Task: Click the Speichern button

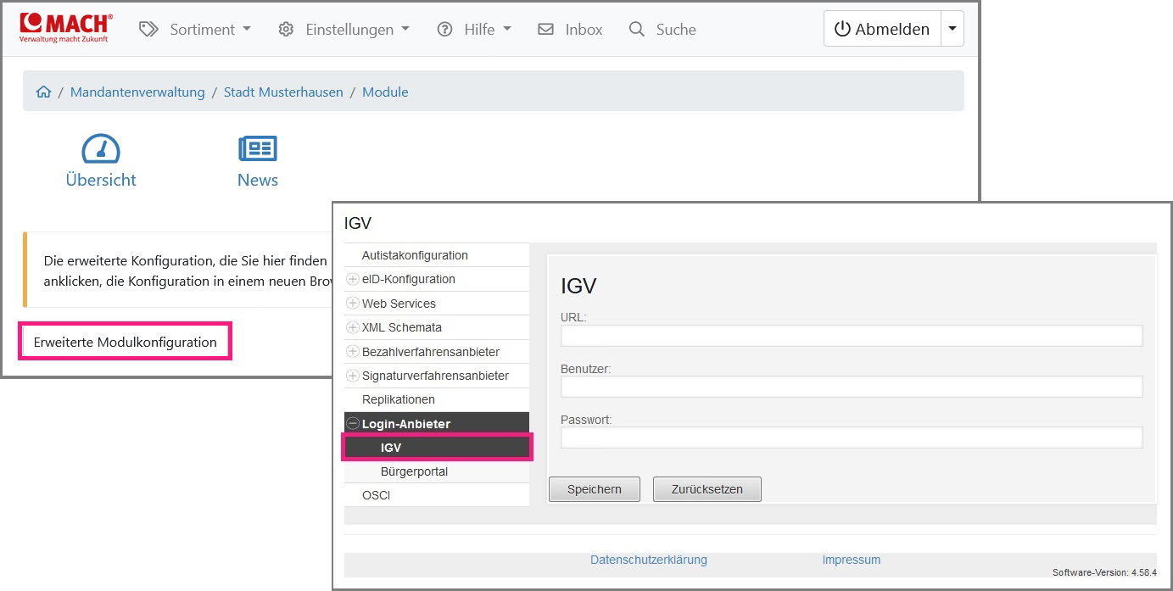Action: pos(594,488)
